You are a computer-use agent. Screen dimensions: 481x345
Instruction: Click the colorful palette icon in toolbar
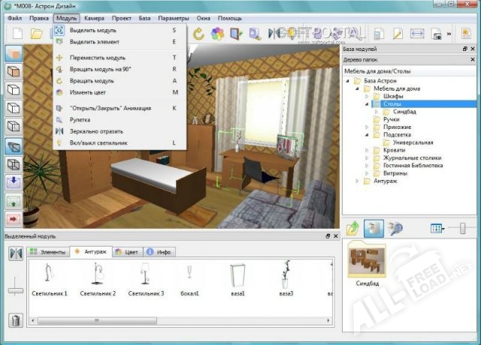click(217, 34)
